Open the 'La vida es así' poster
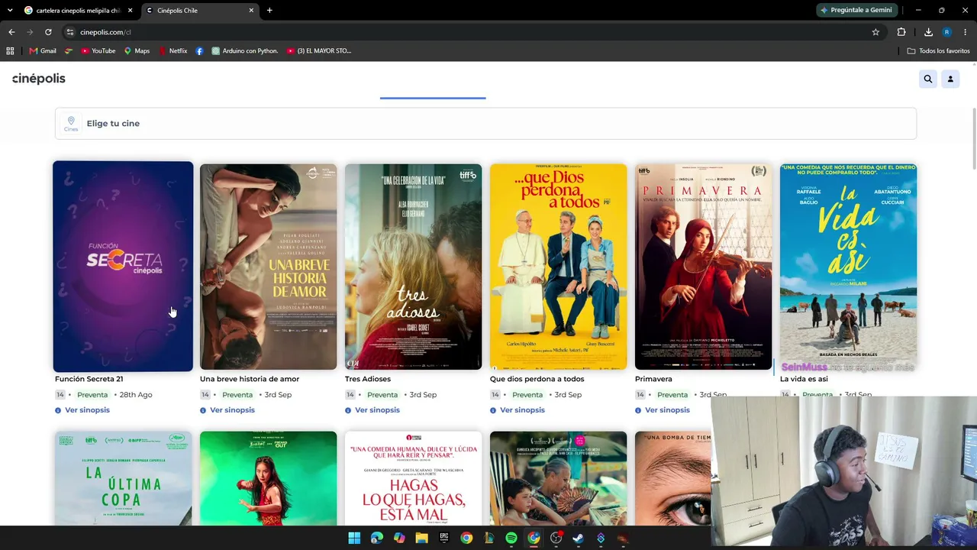 [x=848, y=267]
